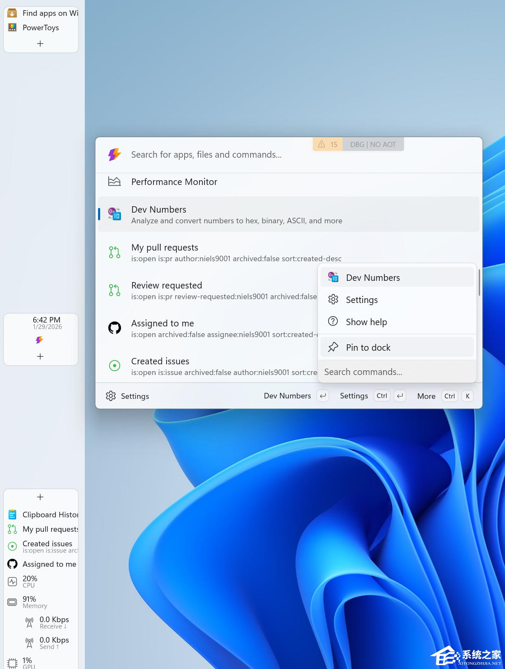This screenshot has height=669, width=505.
Task: Click the Show help question mark icon
Action: 333,321
